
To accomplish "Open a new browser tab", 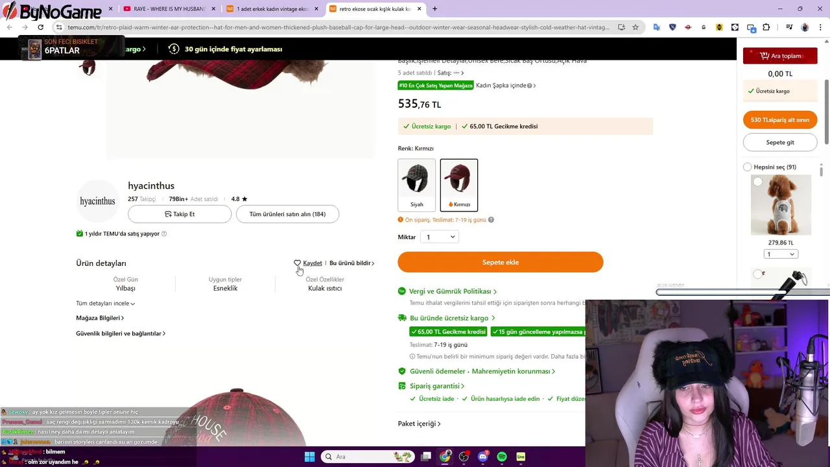I will click(434, 9).
